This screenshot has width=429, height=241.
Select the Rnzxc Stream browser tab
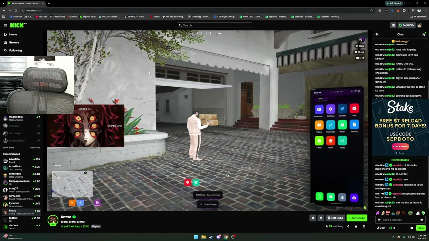pos(26,3)
